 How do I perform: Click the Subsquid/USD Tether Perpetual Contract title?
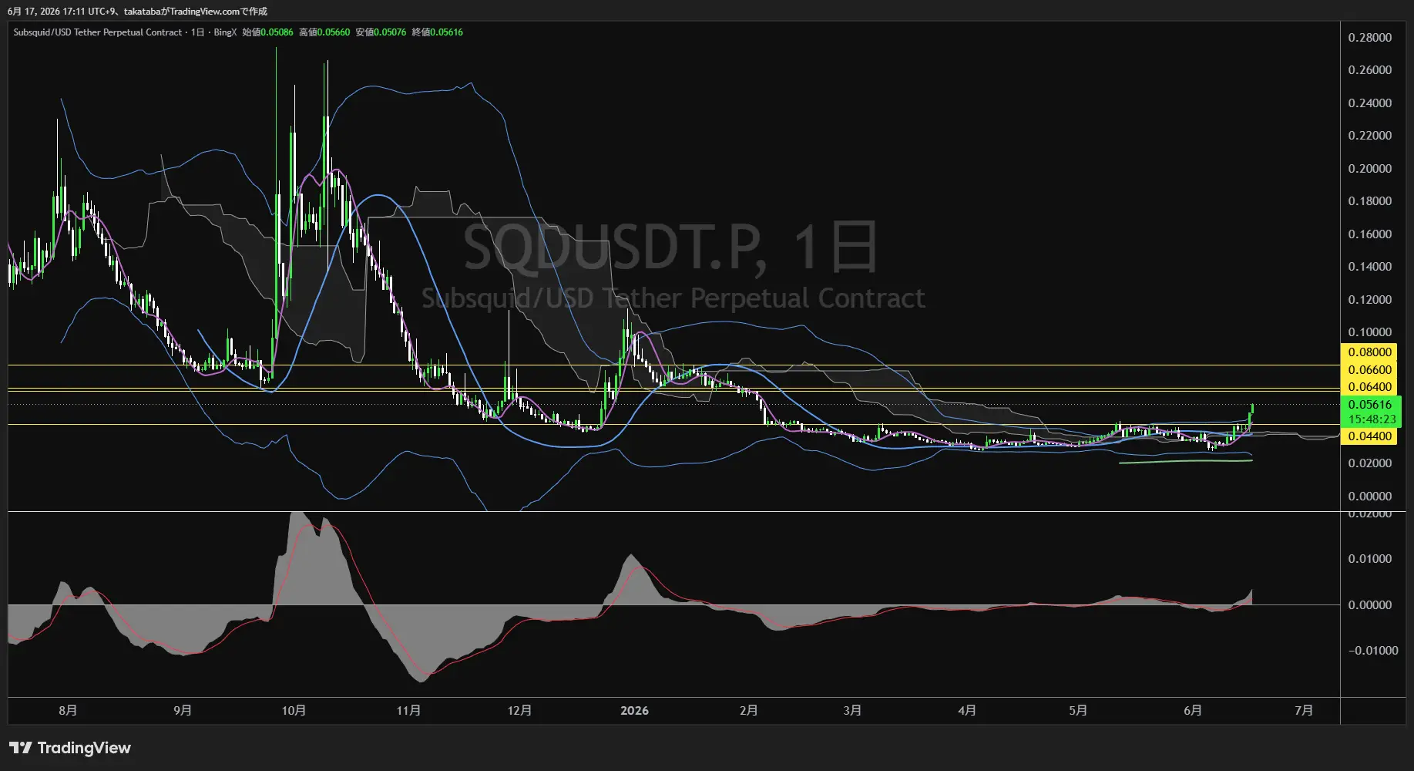pyautogui.click(x=98, y=32)
